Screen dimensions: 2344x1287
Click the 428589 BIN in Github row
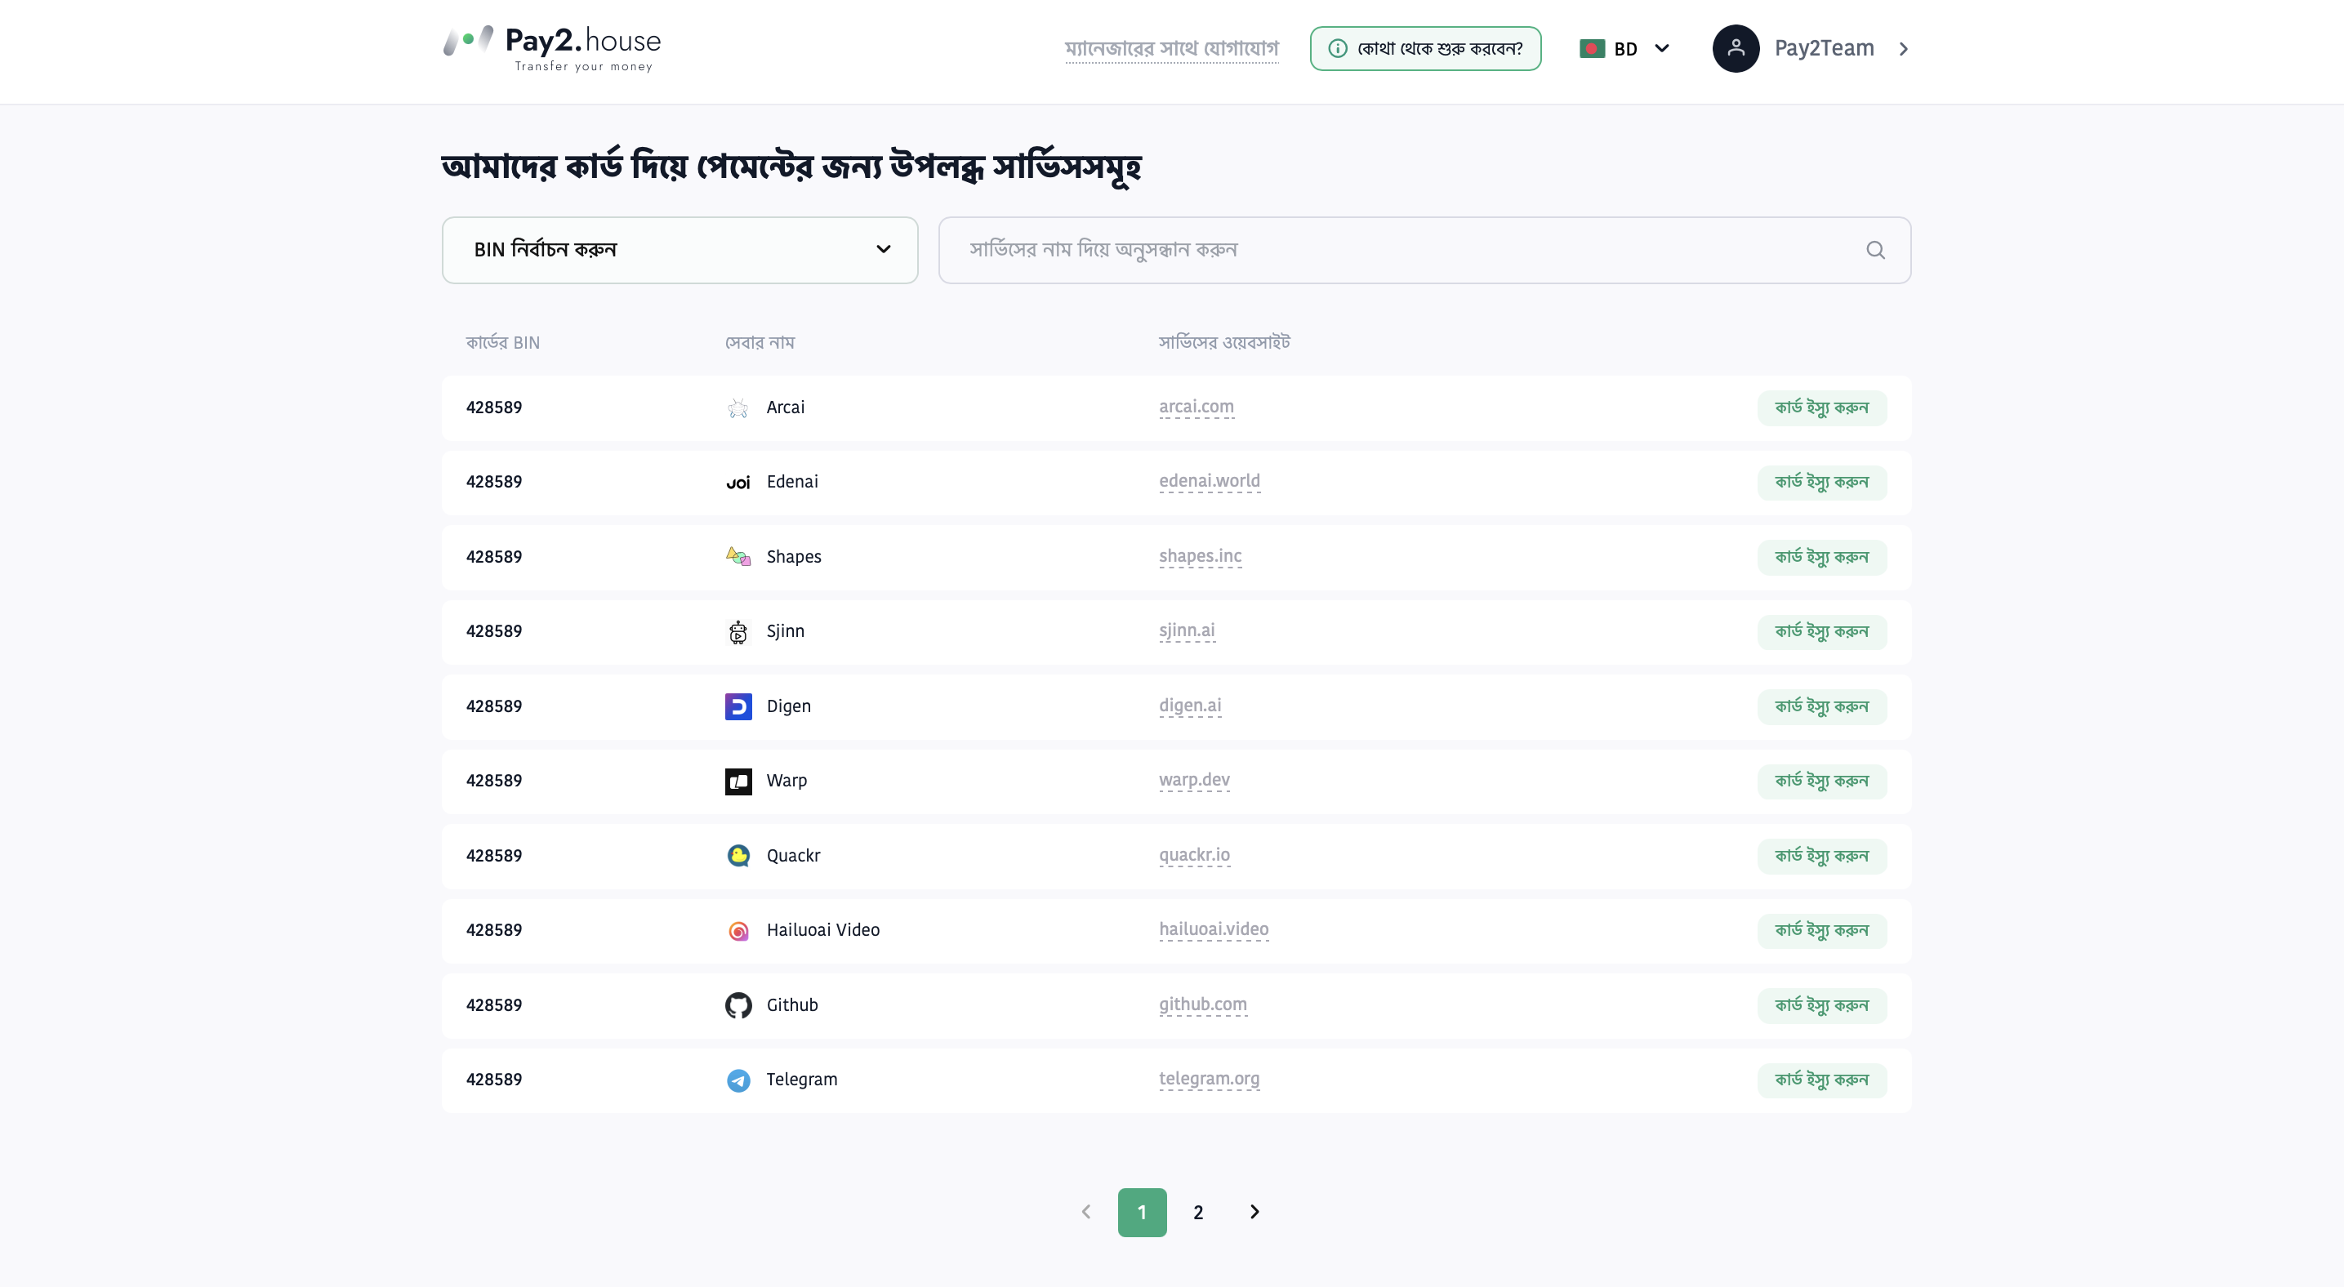[494, 1005]
